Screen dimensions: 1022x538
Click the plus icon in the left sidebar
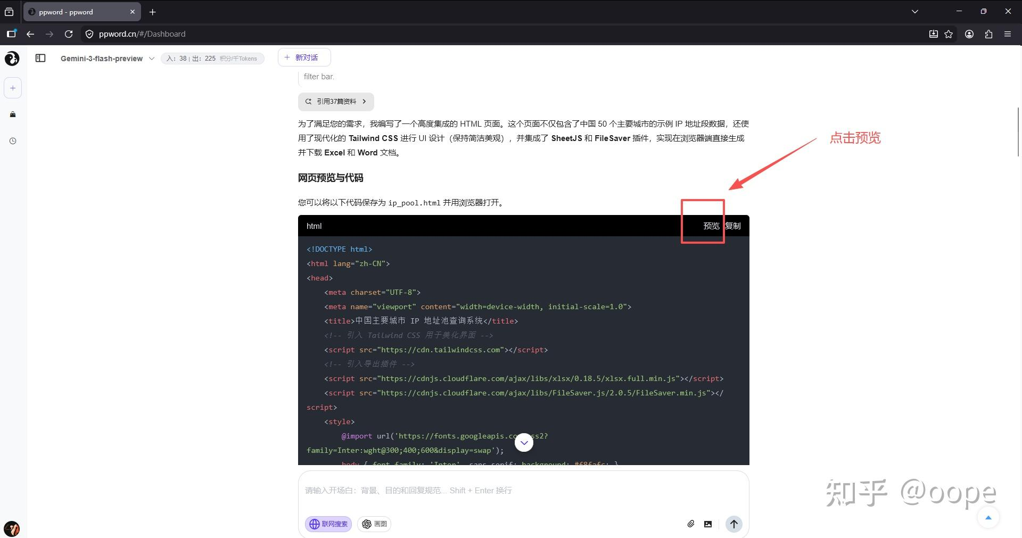pyautogui.click(x=13, y=88)
